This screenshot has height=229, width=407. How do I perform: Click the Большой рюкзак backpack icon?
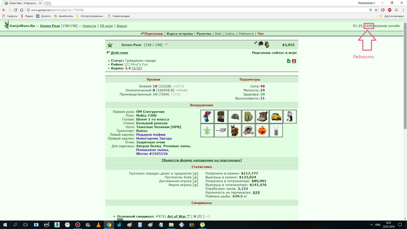pos(249,116)
